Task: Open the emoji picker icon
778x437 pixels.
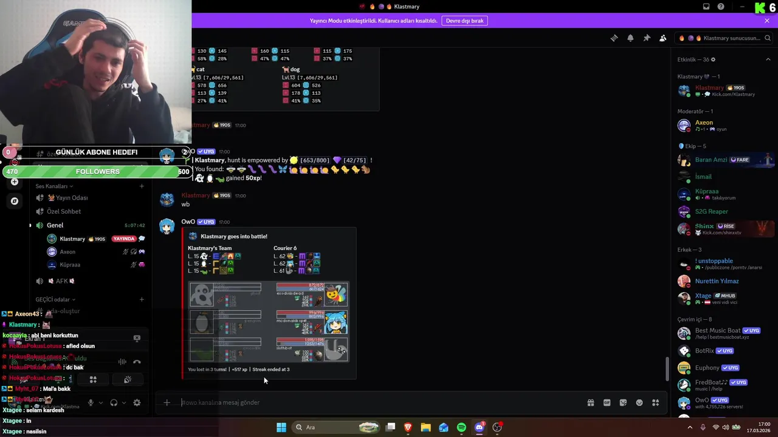Action: (639, 402)
